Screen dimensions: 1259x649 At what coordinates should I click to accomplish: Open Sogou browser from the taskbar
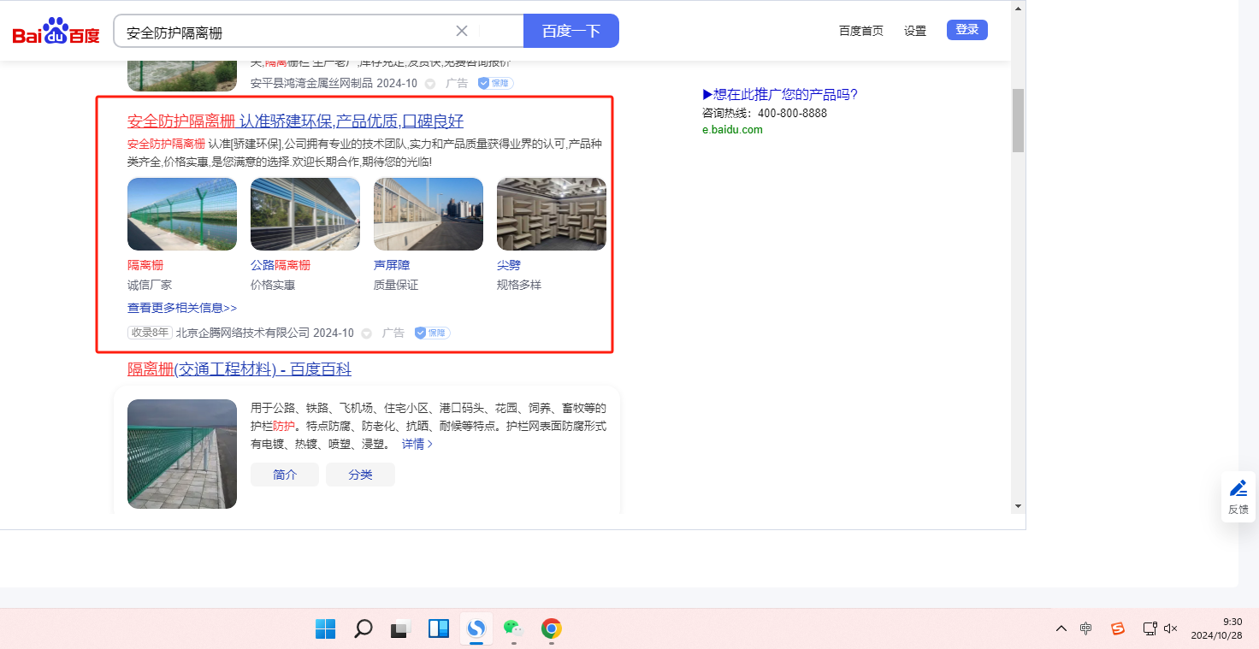(476, 629)
